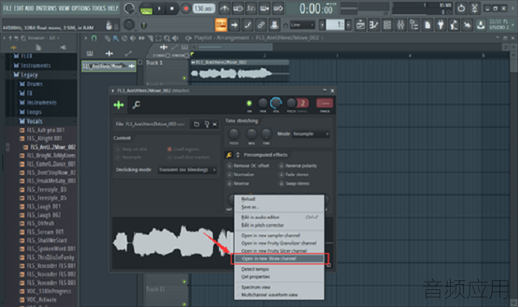
Task: Open the Browser tree icon in toolbar
Action: (x=414, y=24)
